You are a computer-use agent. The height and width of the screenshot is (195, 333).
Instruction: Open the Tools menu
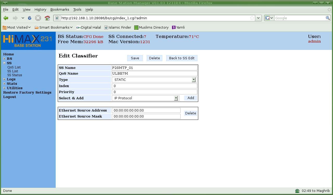[77, 9]
